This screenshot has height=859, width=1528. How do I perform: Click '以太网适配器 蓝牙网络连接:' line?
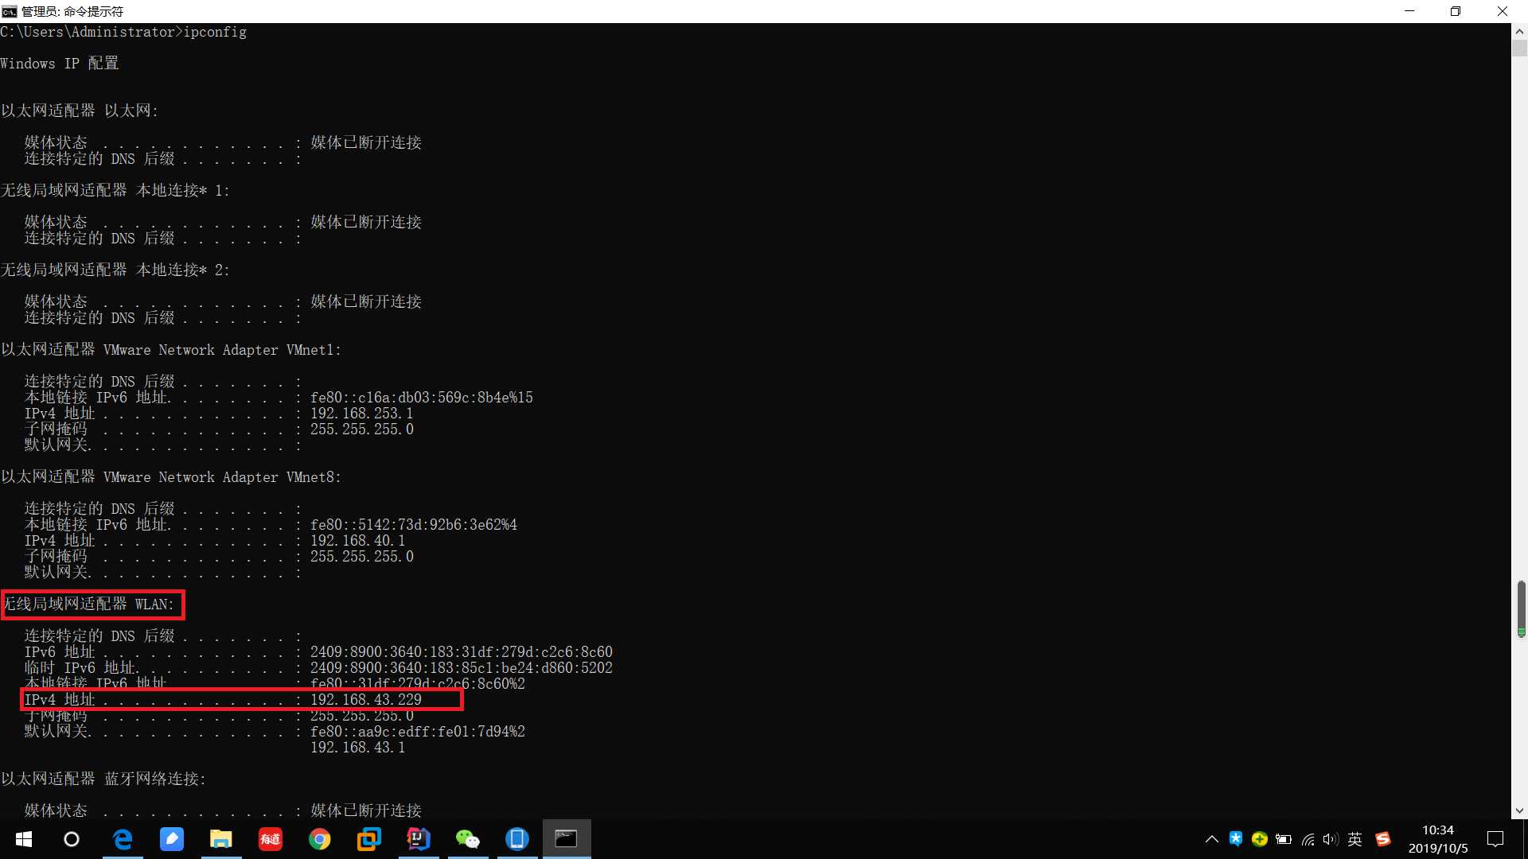tap(103, 779)
